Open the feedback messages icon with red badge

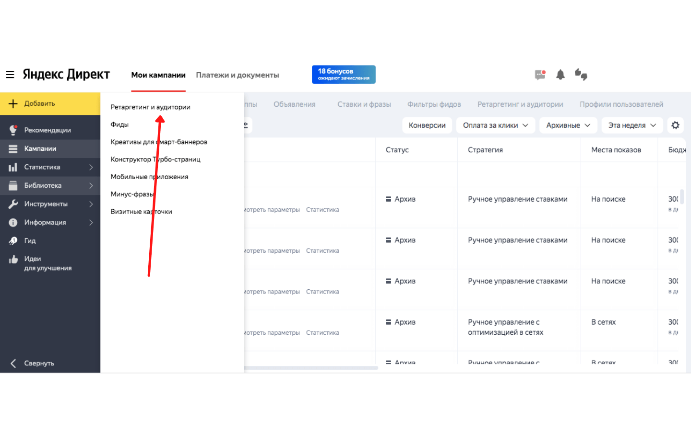(x=539, y=74)
